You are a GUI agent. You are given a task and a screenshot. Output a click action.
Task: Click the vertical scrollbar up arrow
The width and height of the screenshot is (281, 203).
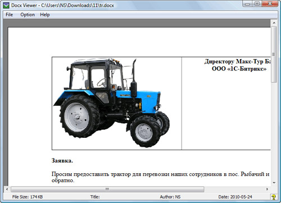point(274,22)
